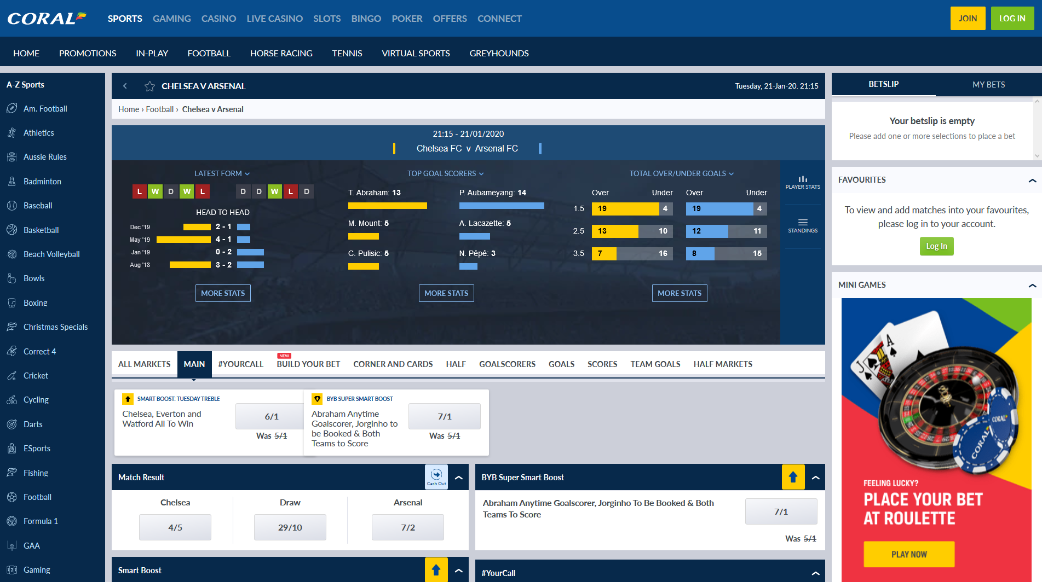
Task: Click the Aussie Rules sidebar icon
Action: click(12, 157)
